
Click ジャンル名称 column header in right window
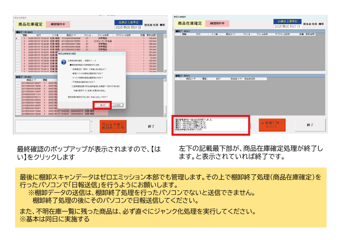(262, 35)
